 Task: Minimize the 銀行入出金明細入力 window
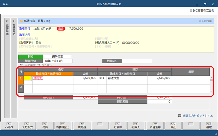(197, 4)
